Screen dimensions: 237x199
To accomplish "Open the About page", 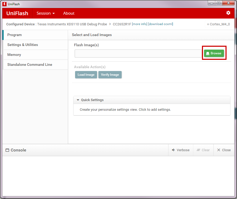I will 69,13.
